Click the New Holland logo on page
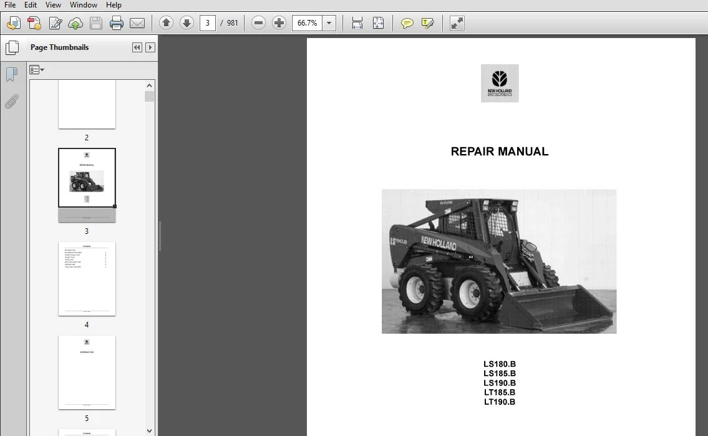 click(x=500, y=83)
